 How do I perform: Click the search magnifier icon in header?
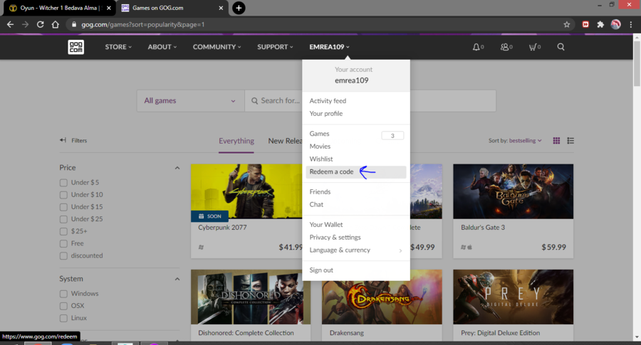tap(561, 47)
